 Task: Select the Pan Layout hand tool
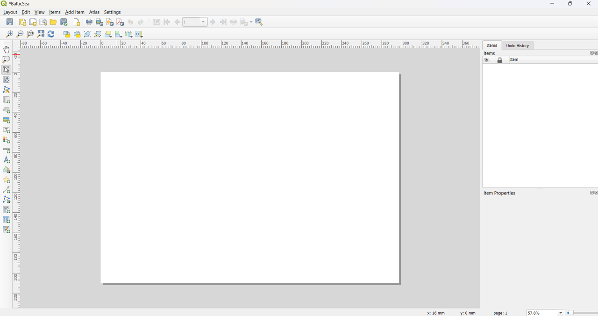click(7, 50)
